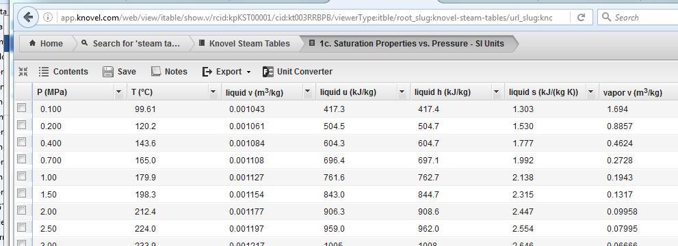This screenshot has height=246, width=678.
Task: Tick checkbox for 0.100 MPa row
Action: tap(22, 108)
